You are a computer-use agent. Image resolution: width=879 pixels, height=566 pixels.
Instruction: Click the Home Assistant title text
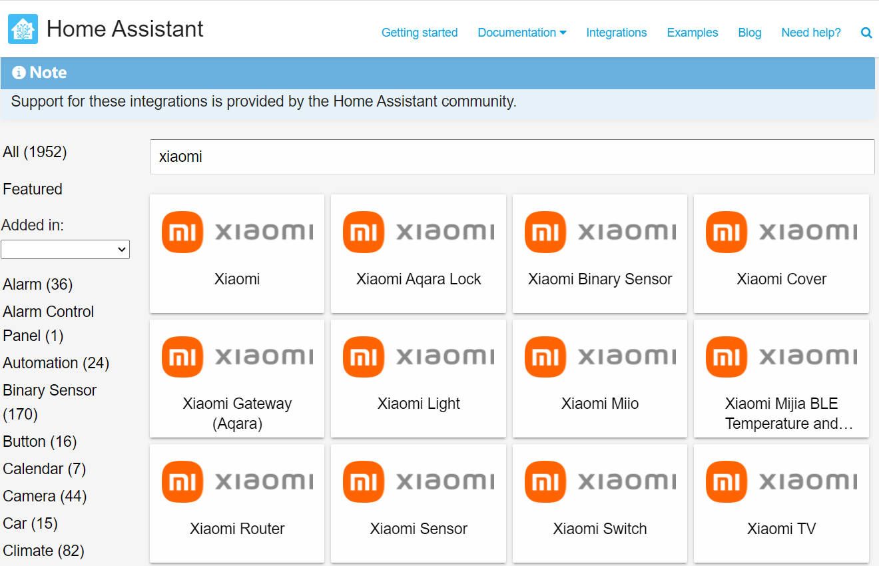(x=125, y=29)
